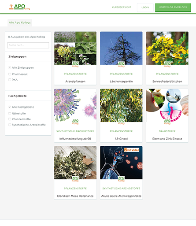Click the Kostenlos Anmelden button

173,7
